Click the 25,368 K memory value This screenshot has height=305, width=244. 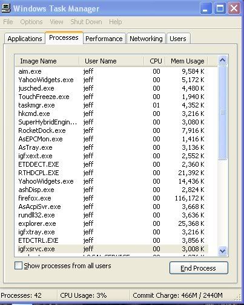(x=191, y=223)
